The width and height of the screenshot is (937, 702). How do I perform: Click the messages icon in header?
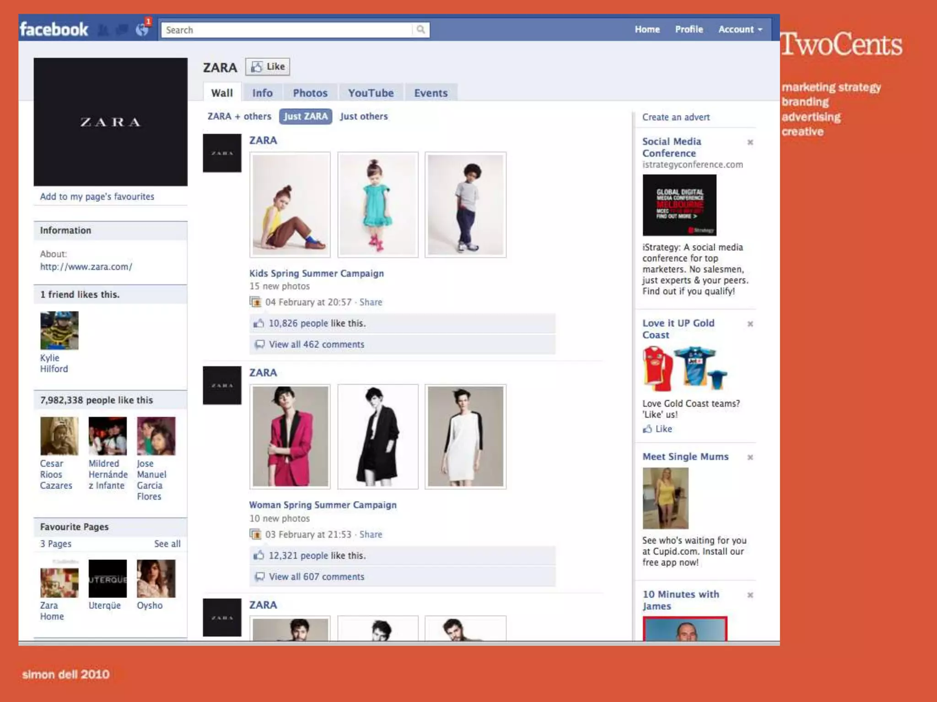point(122,30)
